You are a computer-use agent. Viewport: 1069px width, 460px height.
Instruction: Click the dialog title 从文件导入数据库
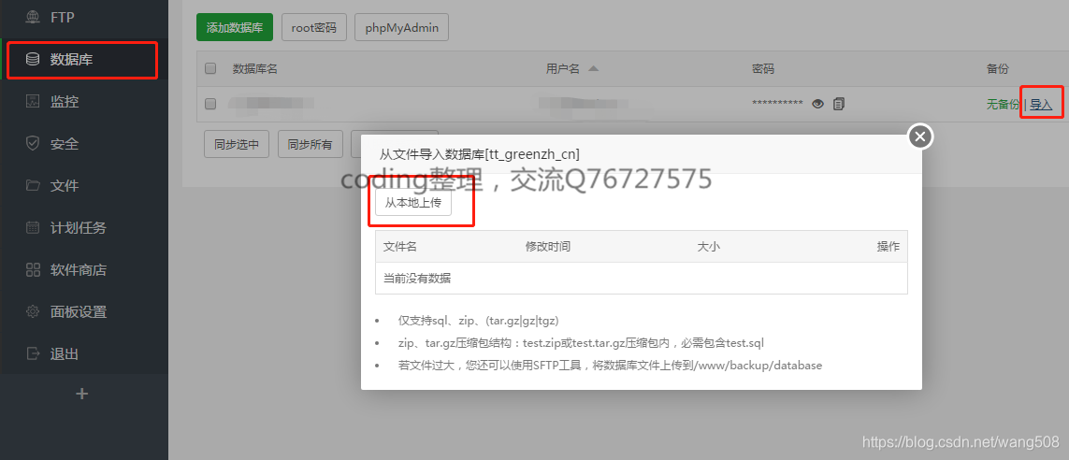click(x=479, y=154)
